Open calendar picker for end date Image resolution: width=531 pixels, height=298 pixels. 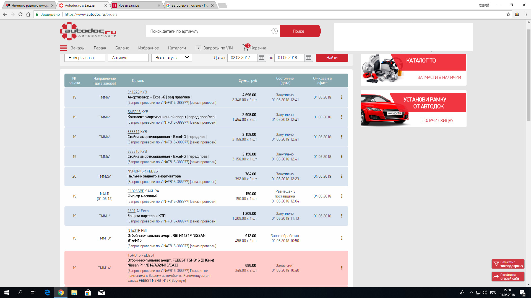point(308,58)
